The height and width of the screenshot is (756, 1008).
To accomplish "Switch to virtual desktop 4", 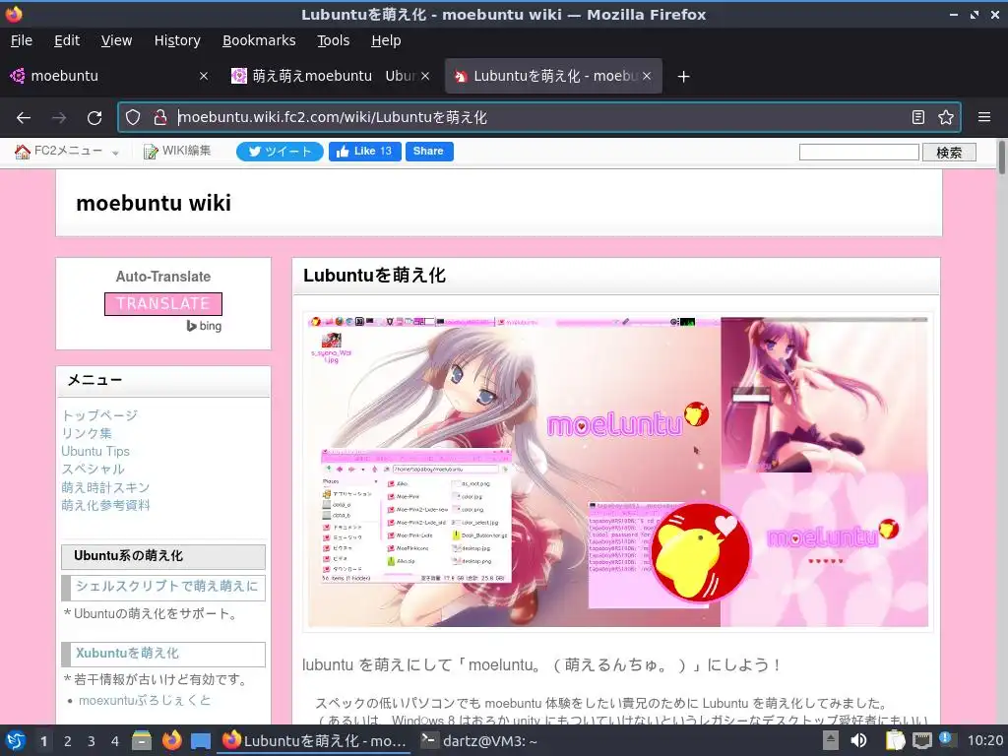I will tap(114, 741).
